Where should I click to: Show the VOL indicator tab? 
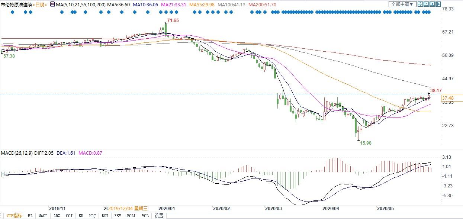coord(145,216)
